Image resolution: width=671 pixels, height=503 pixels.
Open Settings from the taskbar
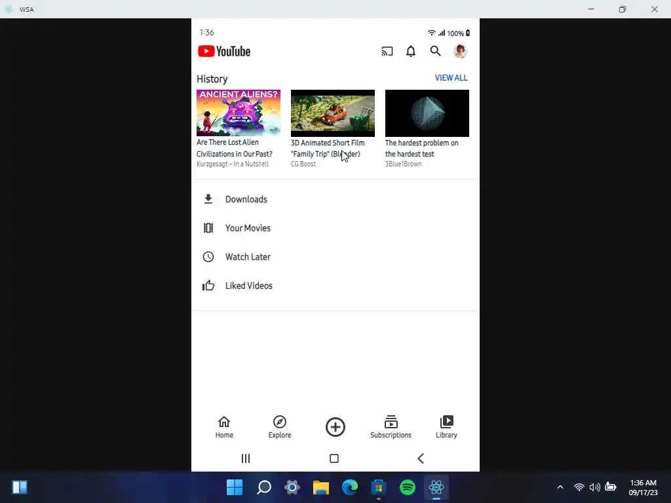point(292,487)
